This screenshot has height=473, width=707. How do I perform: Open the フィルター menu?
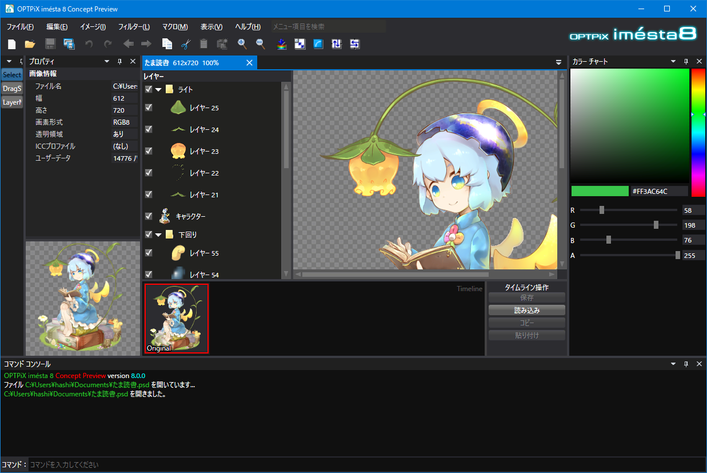click(x=134, y=27)
